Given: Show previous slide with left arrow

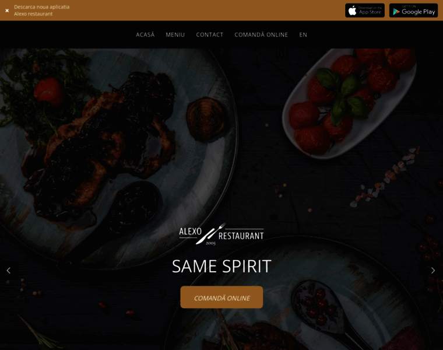Looking at the screenshot, I should point(9,271).
